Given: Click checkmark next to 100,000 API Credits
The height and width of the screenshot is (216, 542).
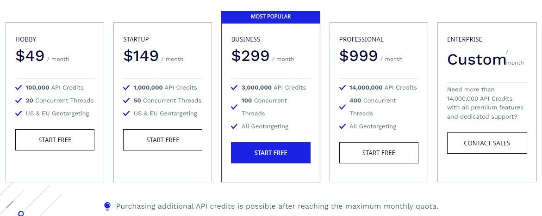Looking at the screenshot, I should [19, 88].
